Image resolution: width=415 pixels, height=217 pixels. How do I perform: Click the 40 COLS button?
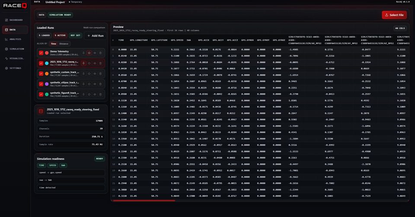[x=400, y=28]
